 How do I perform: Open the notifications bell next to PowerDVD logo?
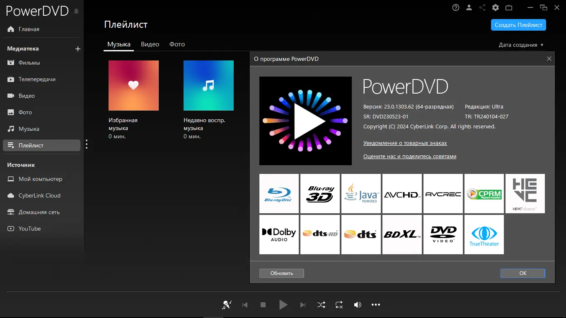click(76, 12)
